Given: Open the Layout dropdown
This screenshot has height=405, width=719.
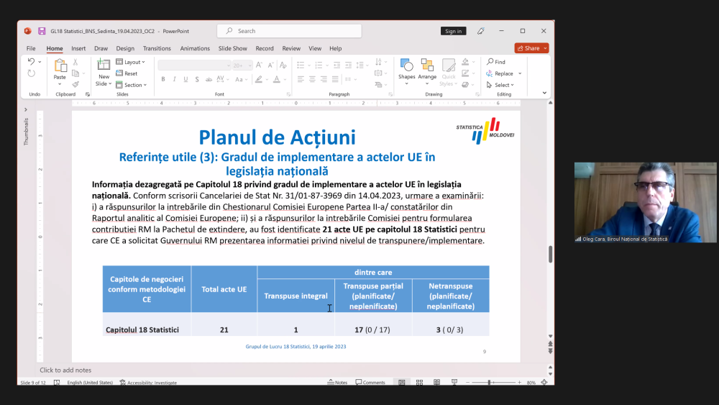Looking at the screenshot, I should [x=131, y=62].
